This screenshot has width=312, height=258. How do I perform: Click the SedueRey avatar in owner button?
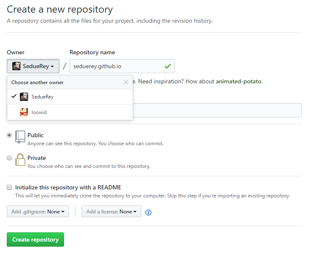[x=16, y=66]
